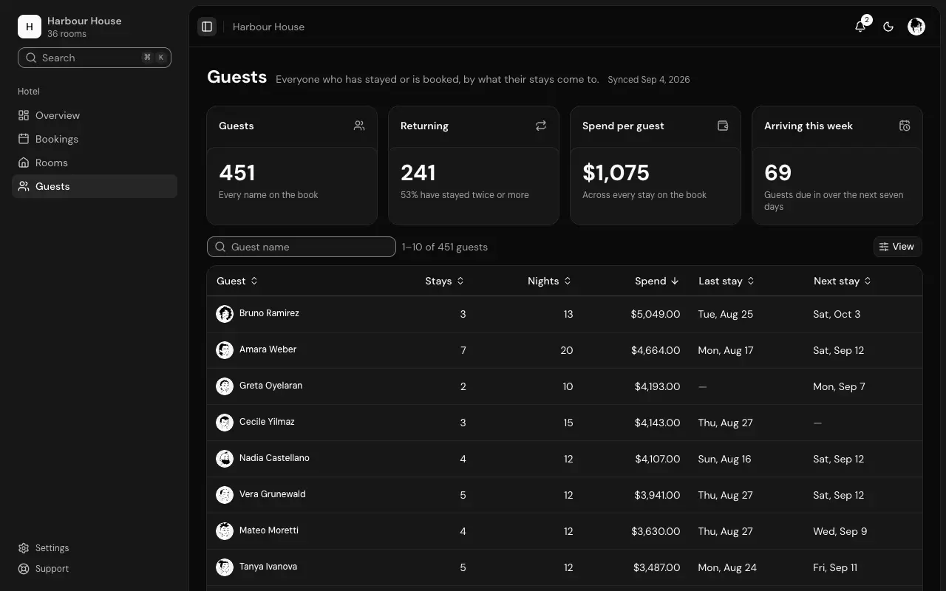The image size is (946, 591).
Task: Focus the Guest name filter field
Action: point(302,247)
